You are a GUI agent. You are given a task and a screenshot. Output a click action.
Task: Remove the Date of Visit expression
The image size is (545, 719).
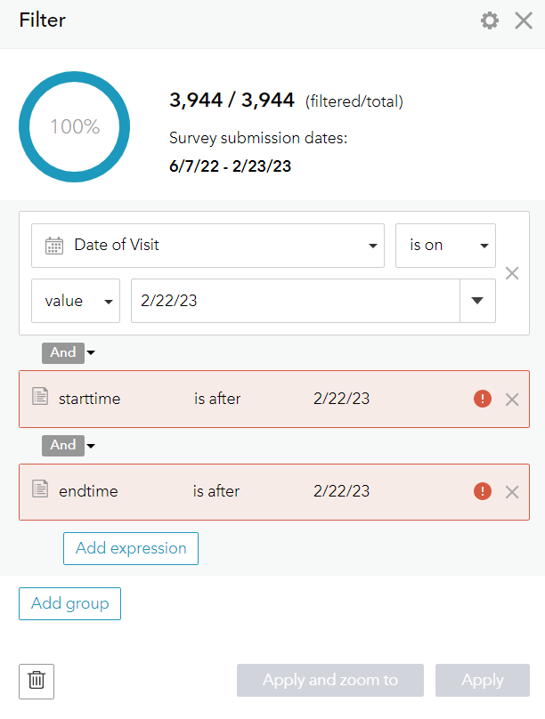tap(512, 273)
